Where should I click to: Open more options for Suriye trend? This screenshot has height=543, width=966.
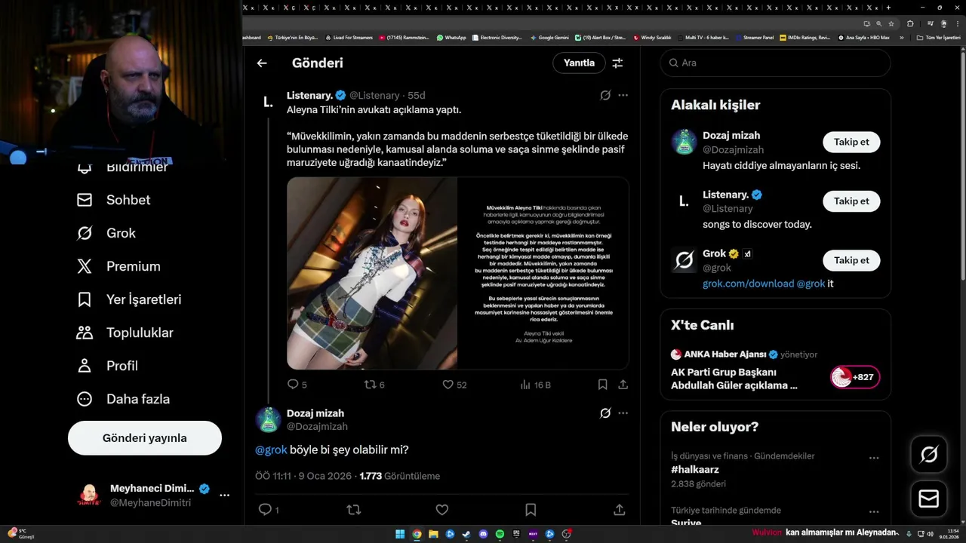[x=873, y=511]
